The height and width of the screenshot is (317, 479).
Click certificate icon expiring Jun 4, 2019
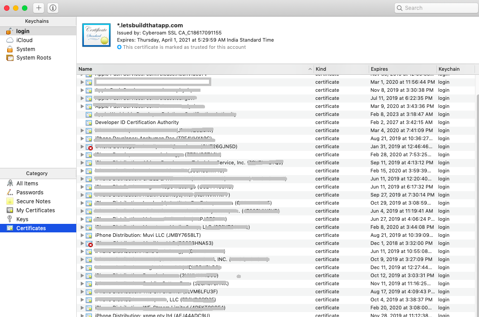point(89,211)
